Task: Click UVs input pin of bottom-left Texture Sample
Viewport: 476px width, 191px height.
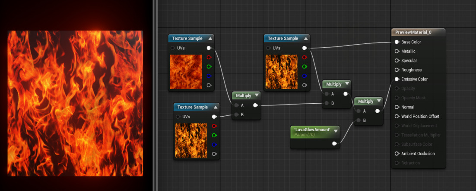Action: (x=178, y=117)
